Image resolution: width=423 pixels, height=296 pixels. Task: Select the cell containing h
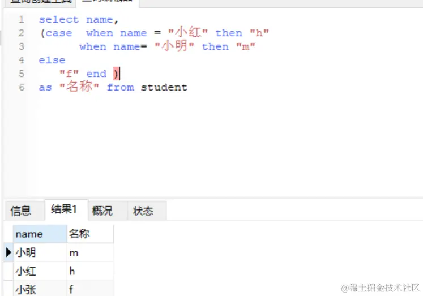click(90, 271)
